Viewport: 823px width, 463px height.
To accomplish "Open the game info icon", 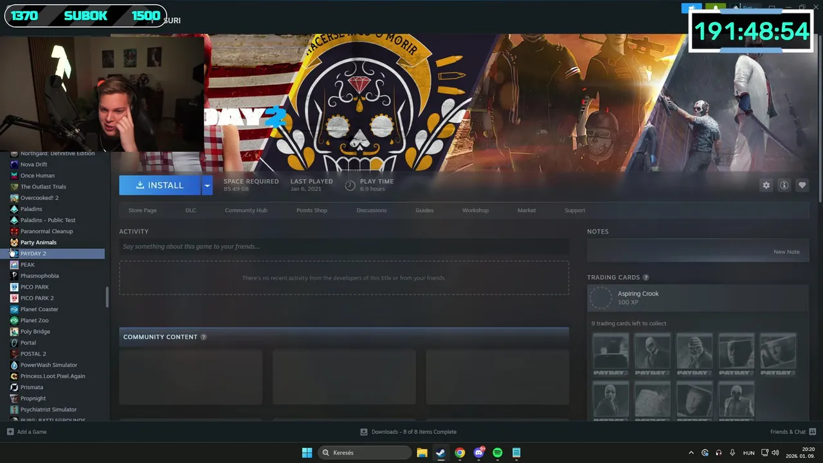I will click(784, 185).
